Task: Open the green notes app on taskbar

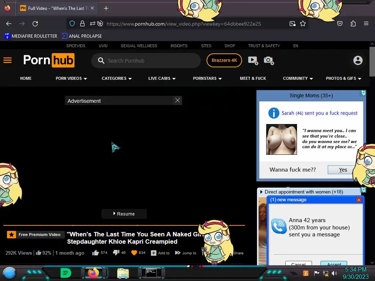Action: pos(66,273)
